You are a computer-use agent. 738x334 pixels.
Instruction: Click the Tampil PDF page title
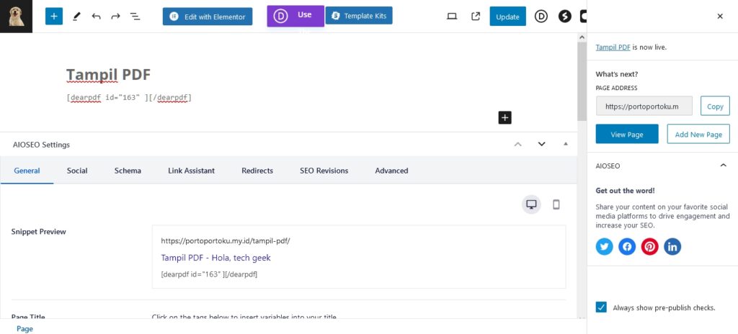108,74
